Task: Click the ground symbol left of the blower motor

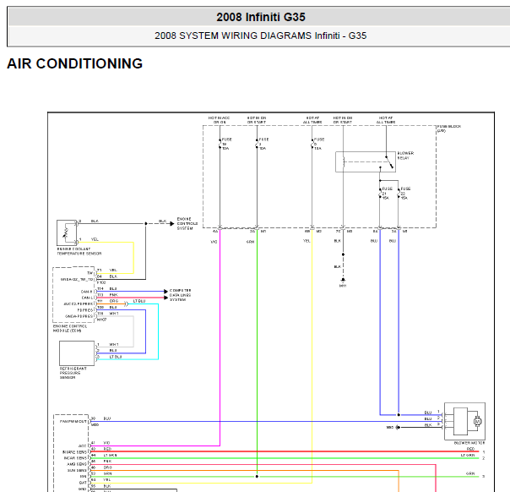Action: tap(398, 427)
